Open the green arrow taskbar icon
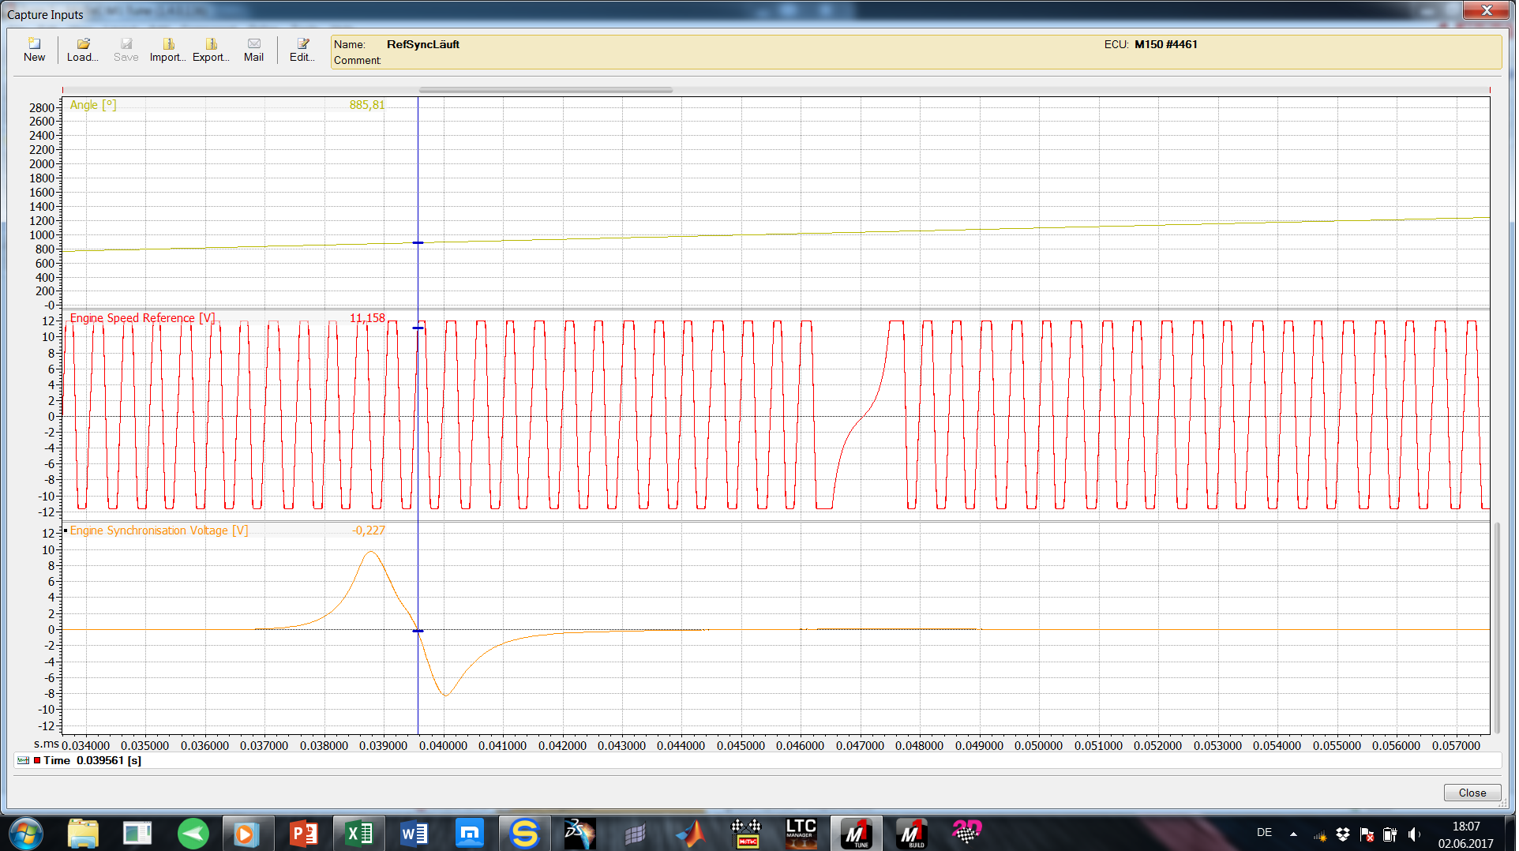 click(x=193, y=834)
